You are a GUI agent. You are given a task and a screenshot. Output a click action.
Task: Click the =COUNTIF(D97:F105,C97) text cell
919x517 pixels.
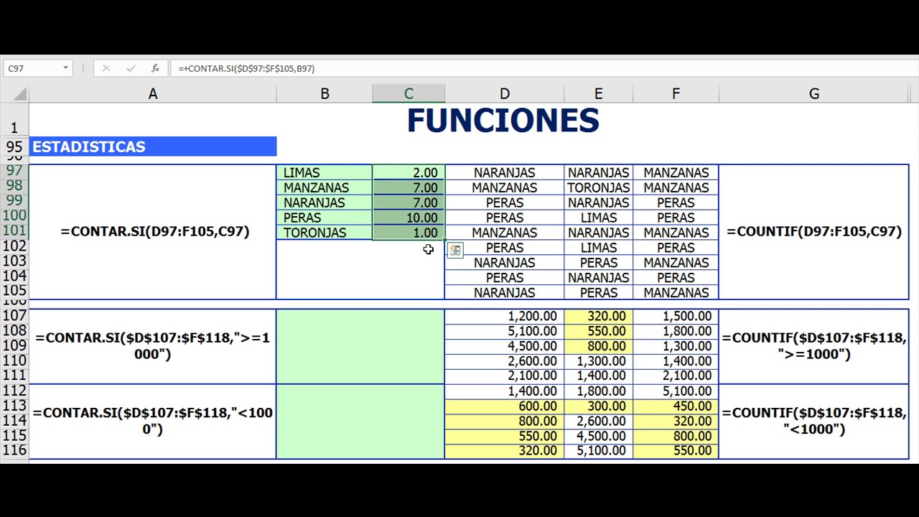814,231
